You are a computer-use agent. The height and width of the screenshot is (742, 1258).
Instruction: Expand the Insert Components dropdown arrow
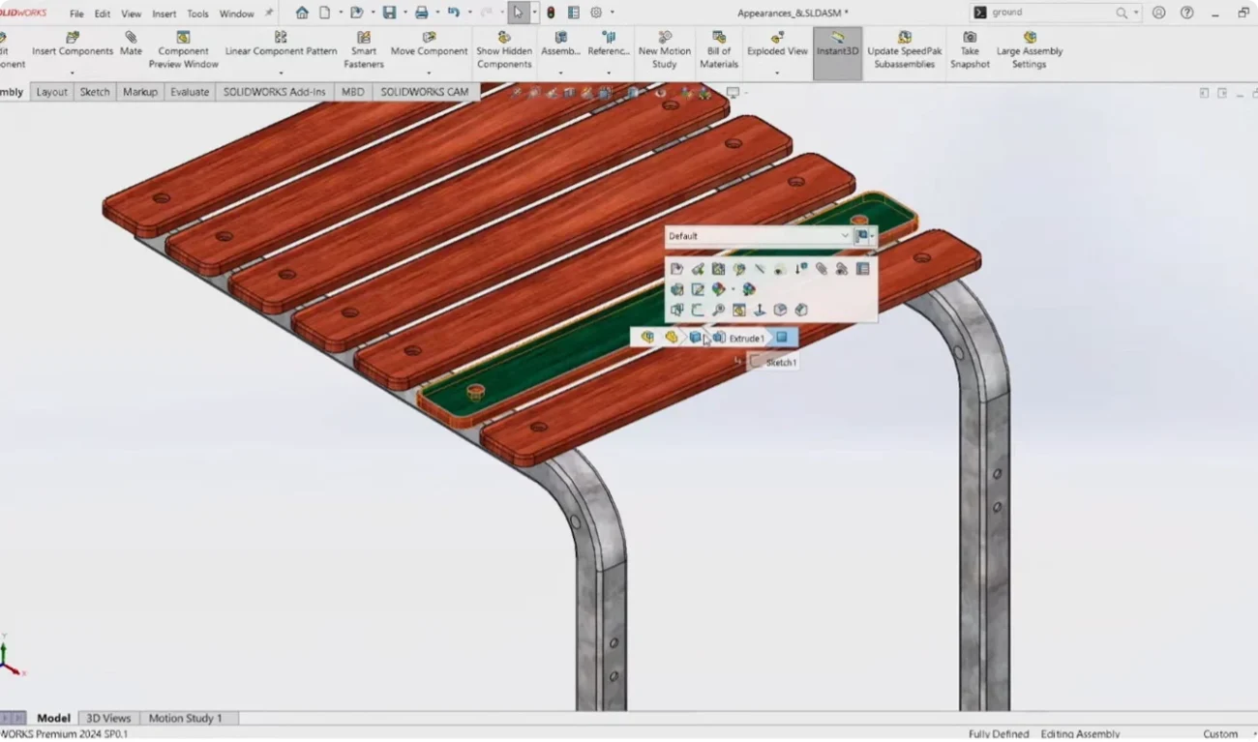click(x=72, y=74)
